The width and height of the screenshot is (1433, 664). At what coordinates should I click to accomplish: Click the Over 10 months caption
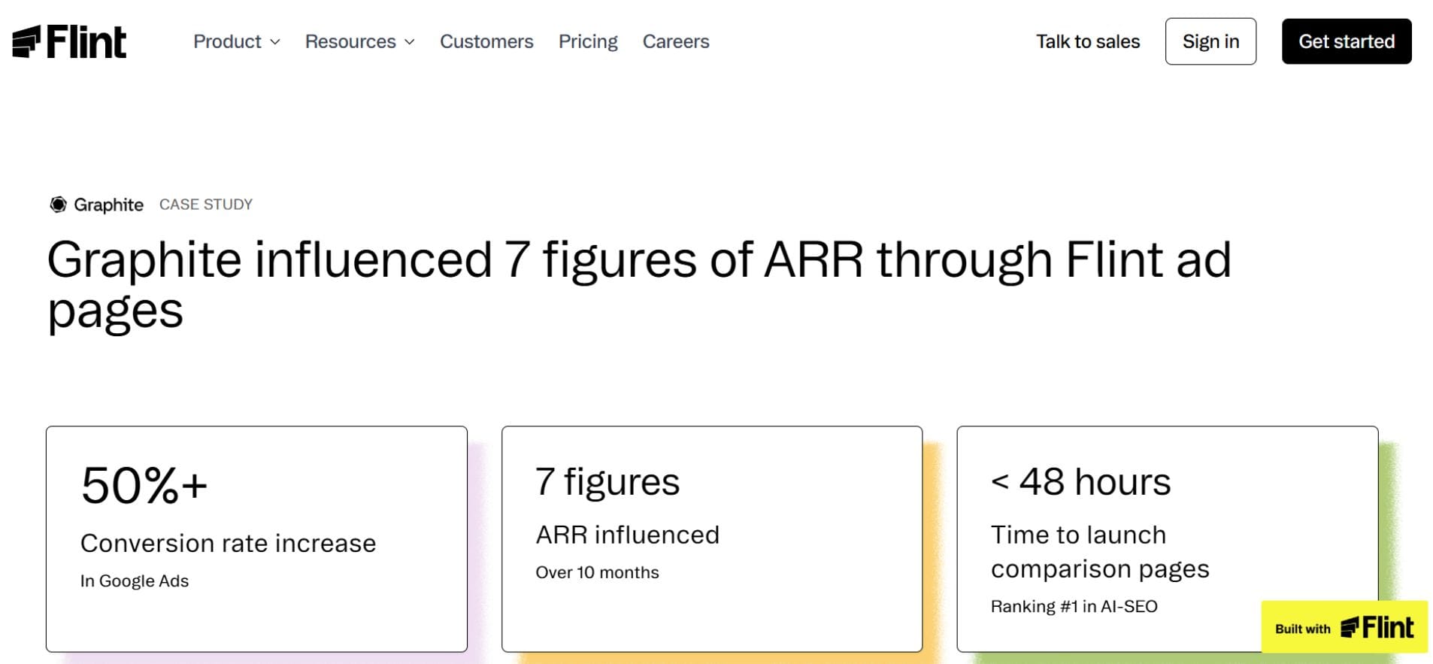pyautogui.click(x=597, y=572)
